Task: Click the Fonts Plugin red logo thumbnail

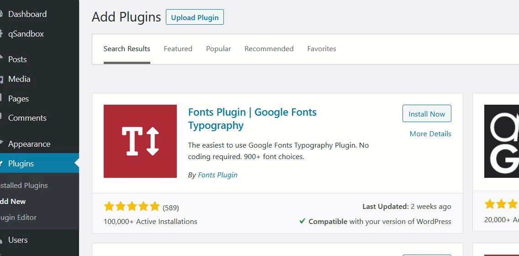Action: point(140,141)
